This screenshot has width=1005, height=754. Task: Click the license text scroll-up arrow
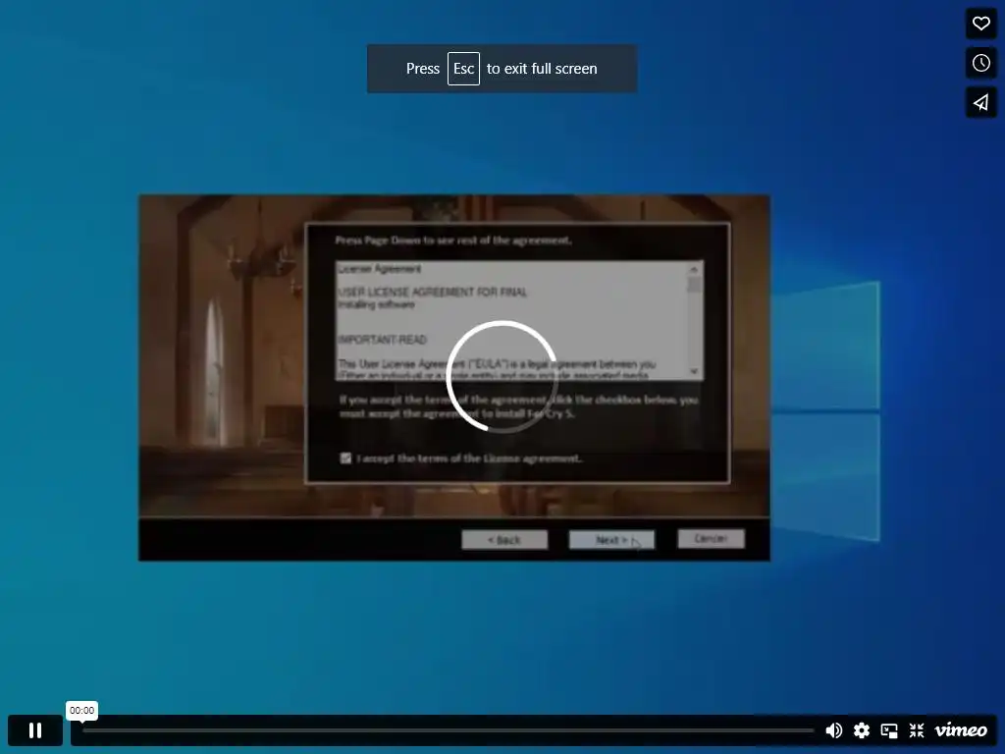694,269
